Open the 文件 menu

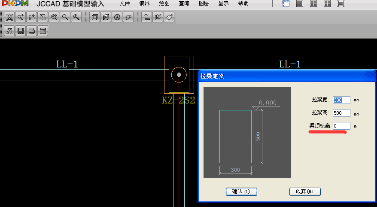click(x=125, y=3)
